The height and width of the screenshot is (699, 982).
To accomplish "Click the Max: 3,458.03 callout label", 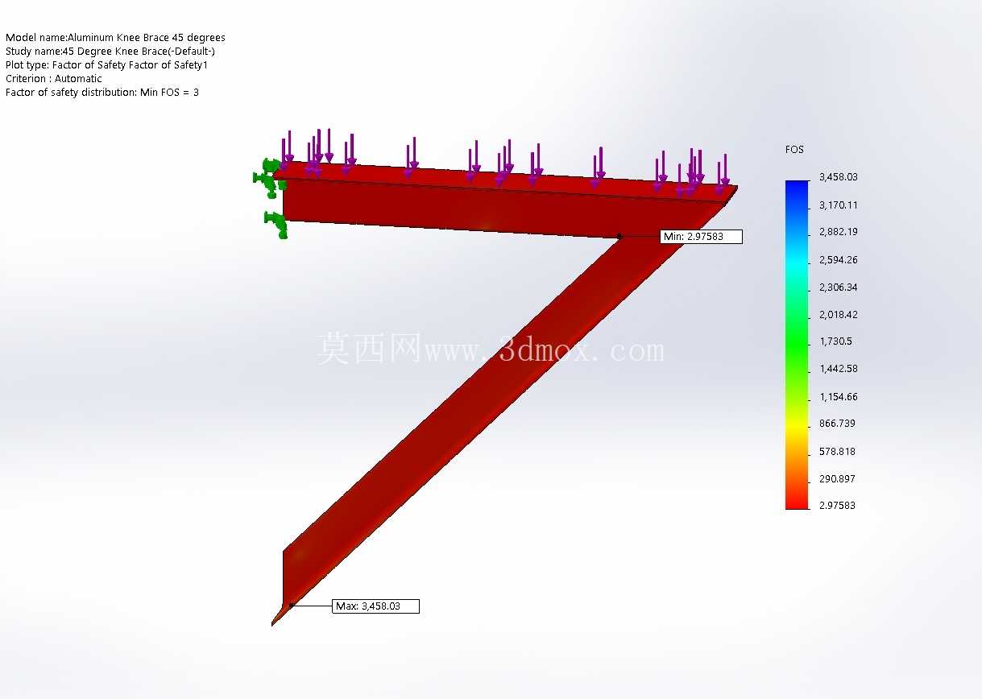I will pyautogui.click(x=375, y=606).
